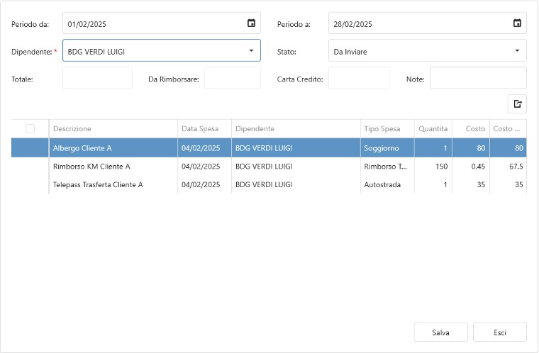Focus the Note text field

coord(477,78)
